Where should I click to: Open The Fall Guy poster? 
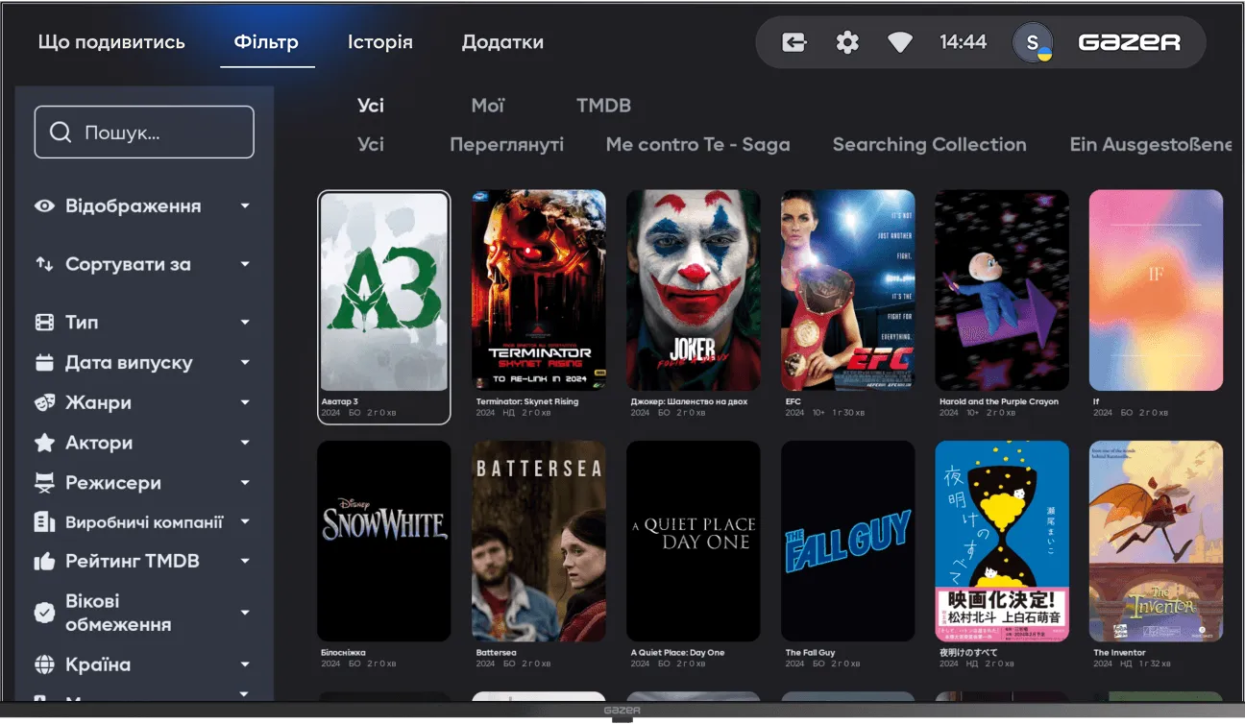(x=848, y=542)
